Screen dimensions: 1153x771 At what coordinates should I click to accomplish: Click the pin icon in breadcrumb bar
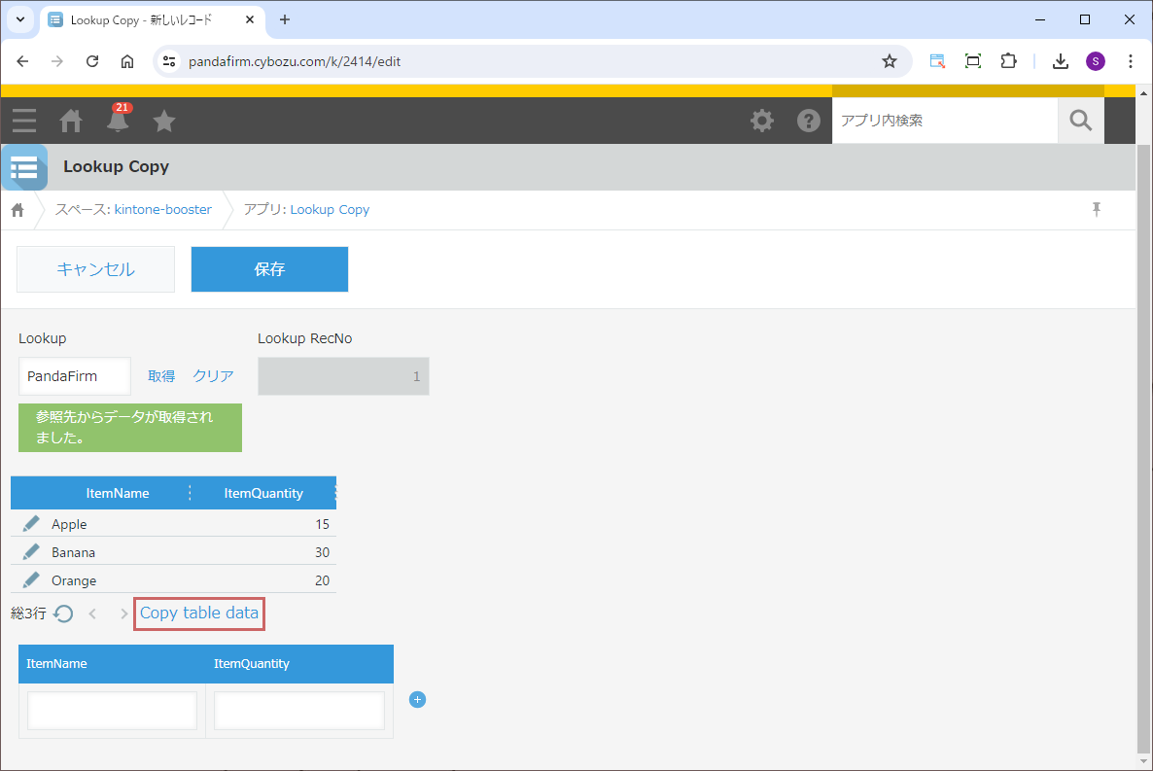point(1097,209)
